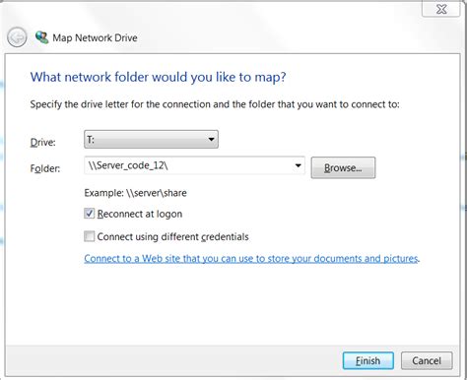Open the Browse... folder picker
The width and height of the screenshot is (467, 380).
pos(343,167)
